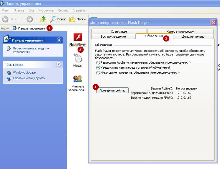
Task: Click the forward navigation arrow icon
Action: pos(30,19)
